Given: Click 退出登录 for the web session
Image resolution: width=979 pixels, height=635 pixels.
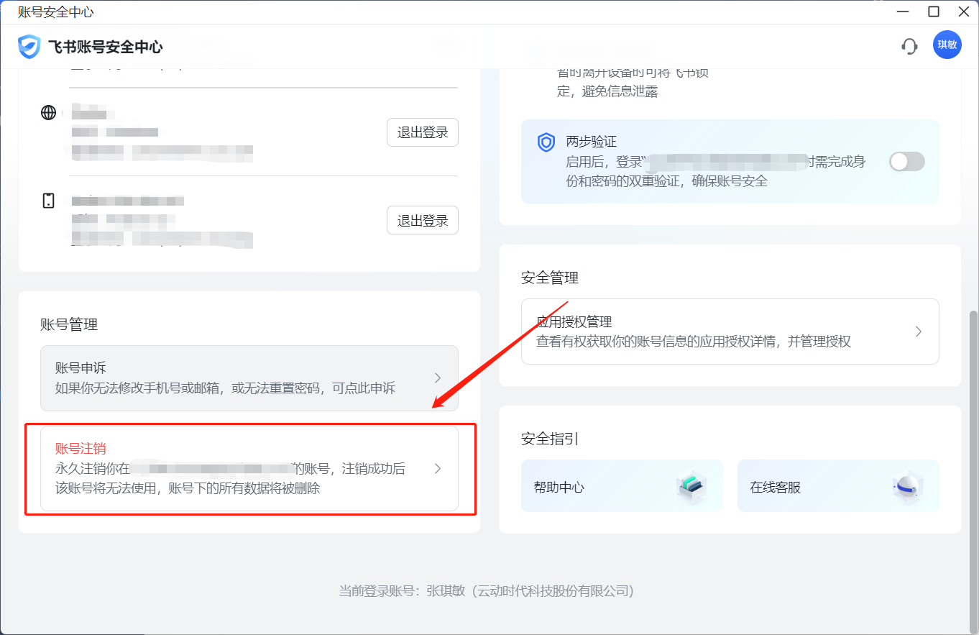Looking at the screenshot, I should click(x=422, y=132).
